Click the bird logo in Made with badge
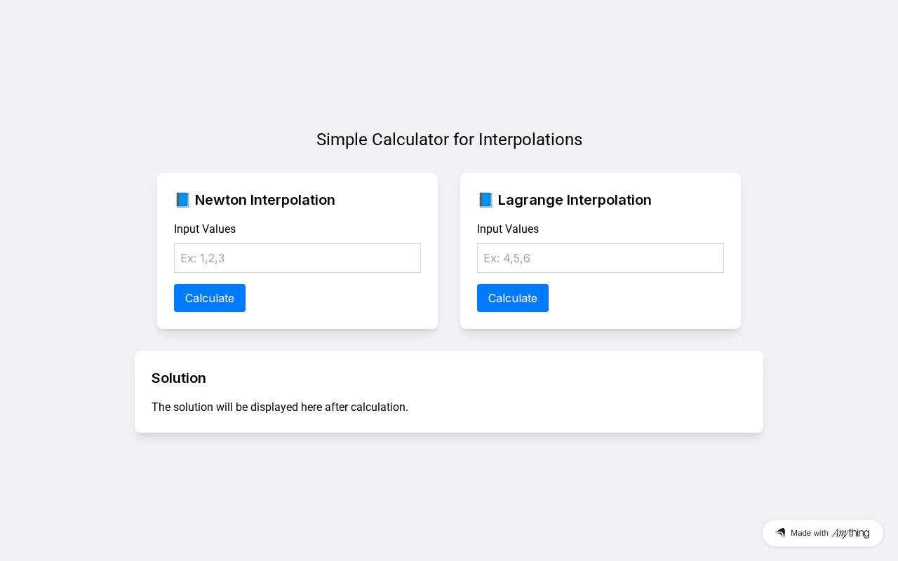Image resolution: width=898 pixels, height=561 pixels. tap(780, 533)
